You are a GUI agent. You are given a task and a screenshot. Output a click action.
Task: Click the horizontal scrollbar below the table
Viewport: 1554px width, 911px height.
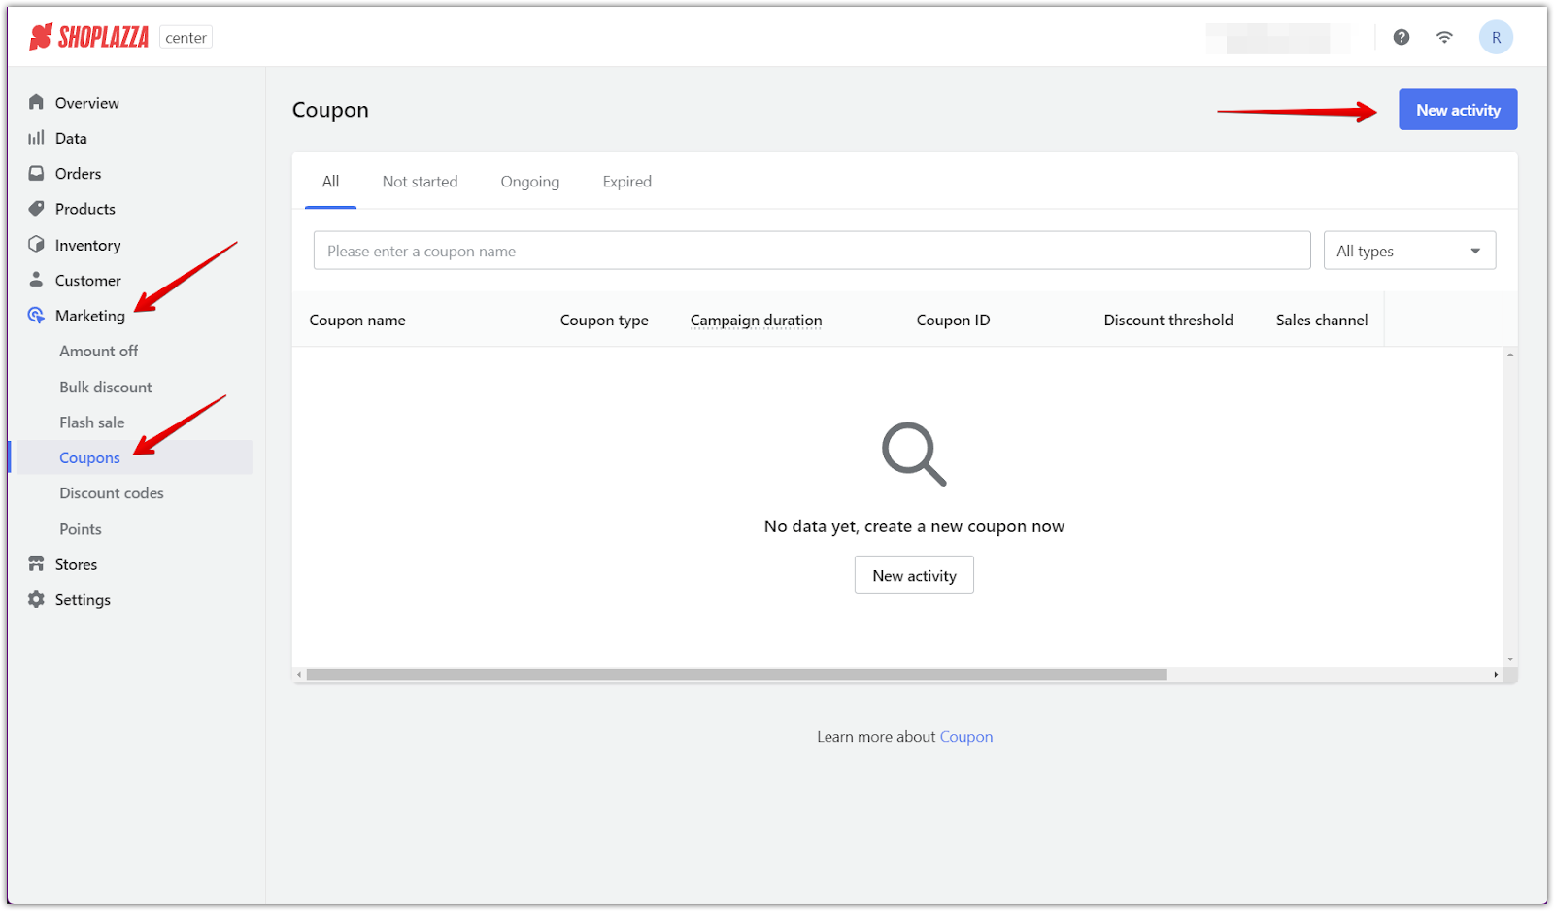coord(736,673)
